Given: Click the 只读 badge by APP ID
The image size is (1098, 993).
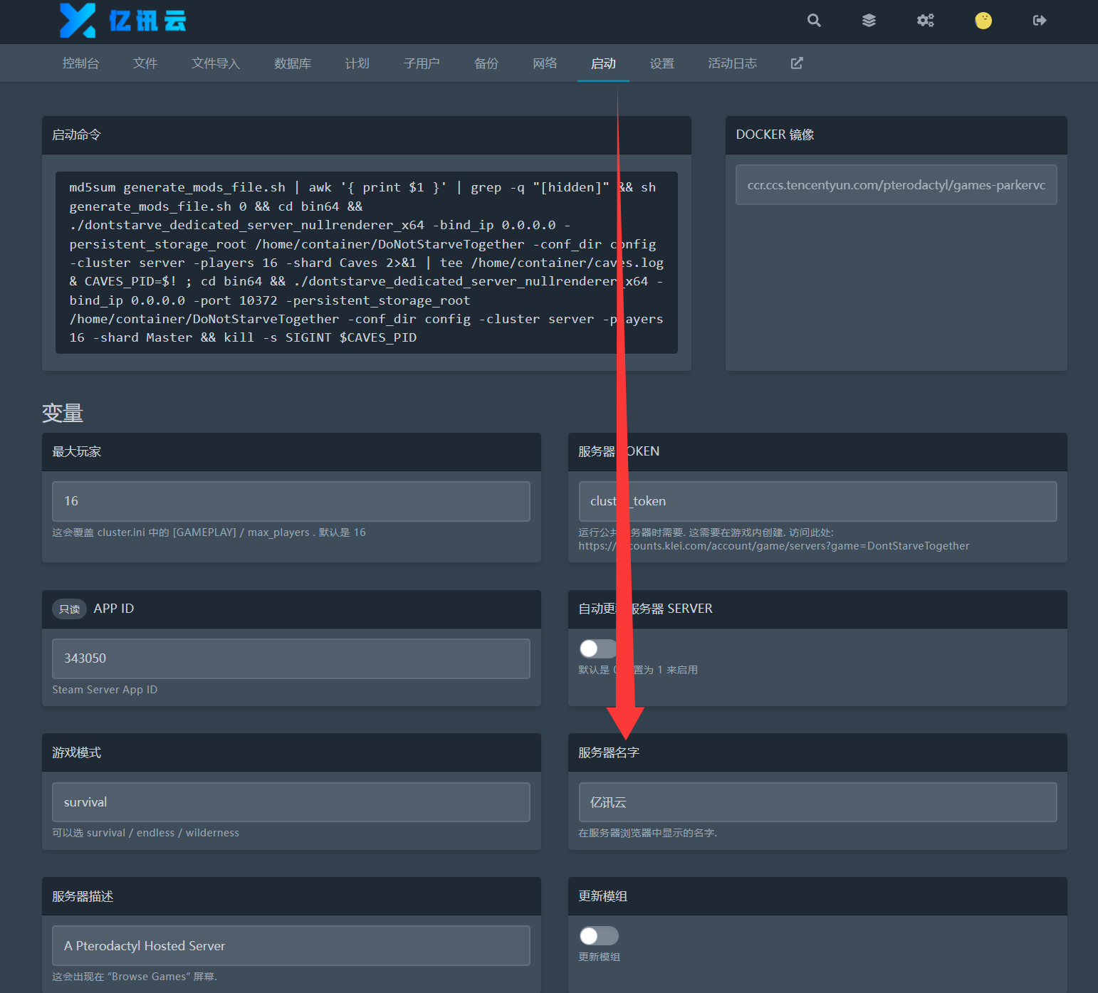Looking at the screenshot, I should tap(69, 609).
